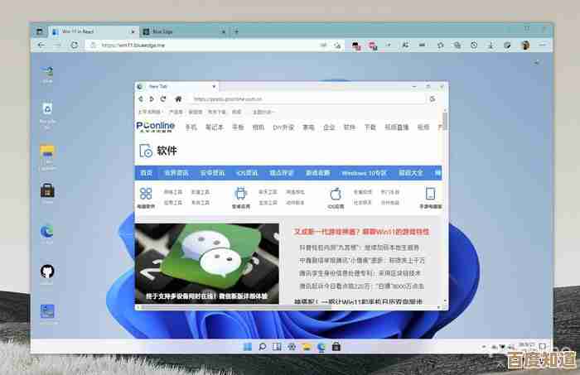Open the Edge profile avatar
The height and width of the screenshot is (375, 580).
524,46
